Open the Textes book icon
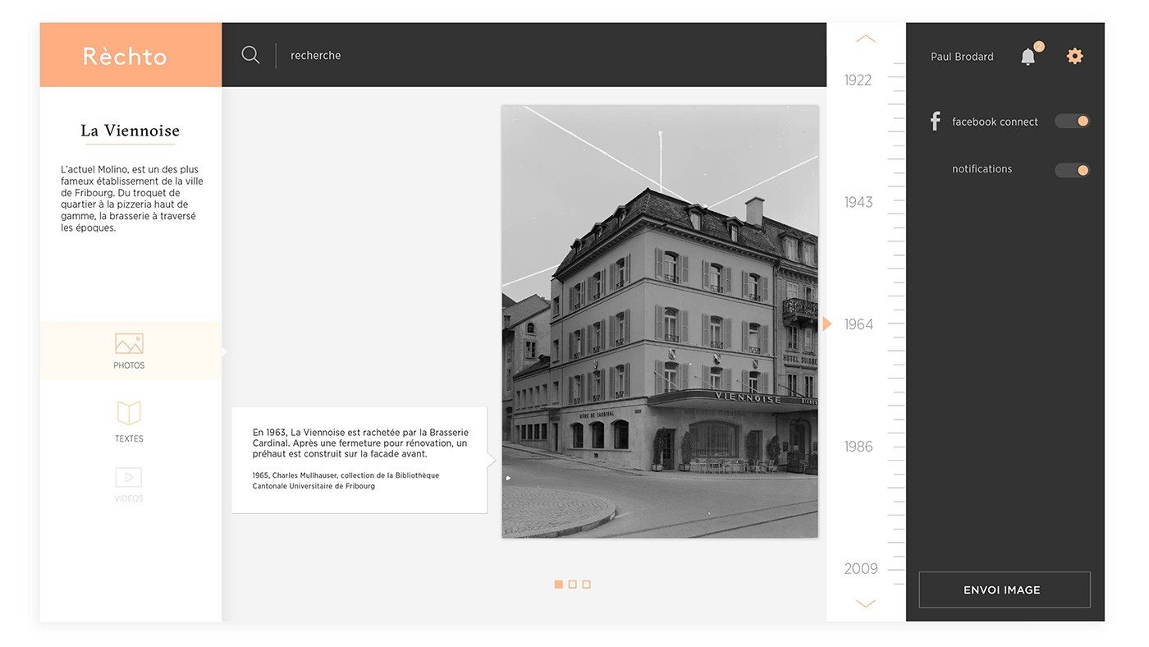 click(129, 413)
